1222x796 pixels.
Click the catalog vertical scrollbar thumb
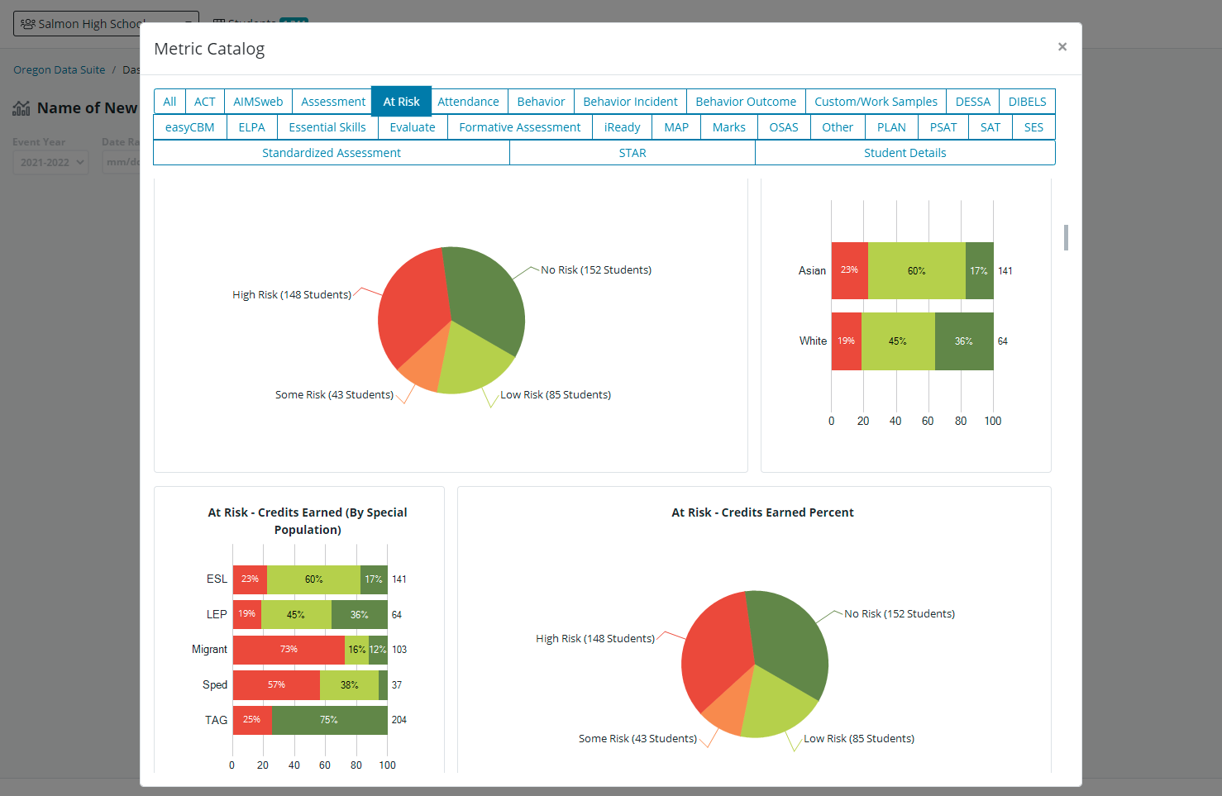pos(1066,237)
